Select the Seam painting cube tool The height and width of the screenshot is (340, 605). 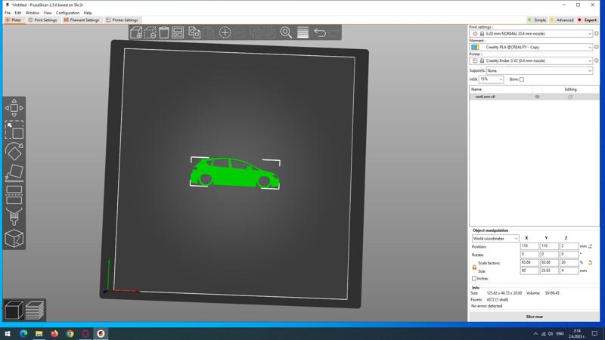(14, 238)
